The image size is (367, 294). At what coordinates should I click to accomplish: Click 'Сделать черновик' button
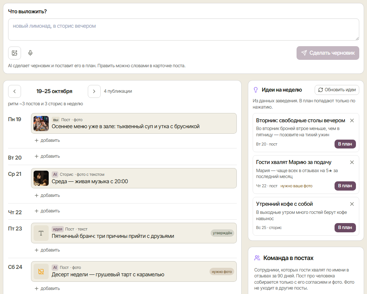[328, 53]
